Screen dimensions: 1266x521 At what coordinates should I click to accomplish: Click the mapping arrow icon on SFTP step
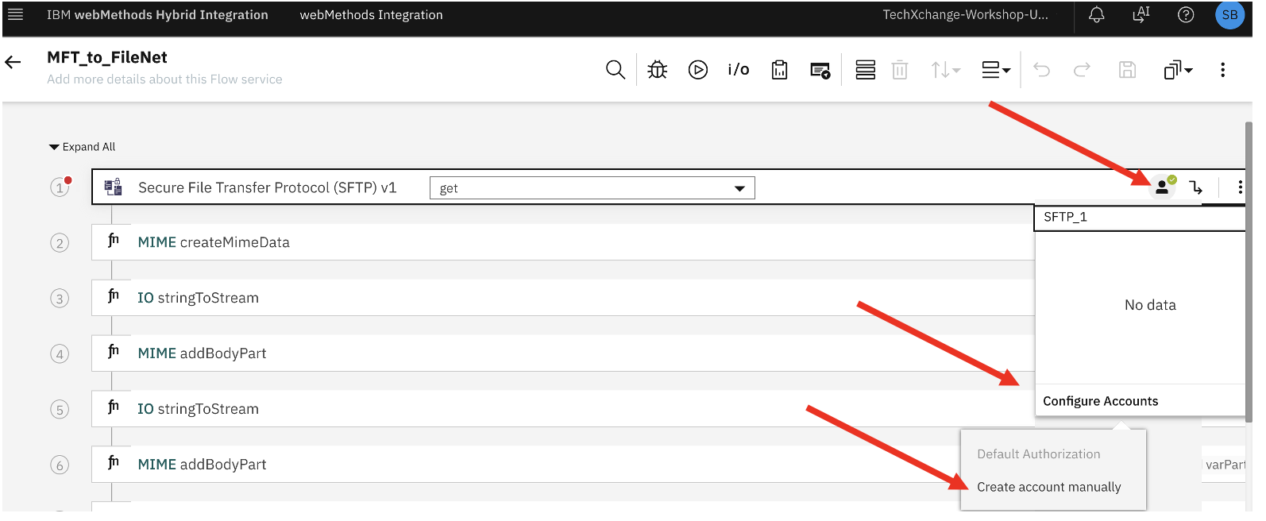(x=1196, y=187)
